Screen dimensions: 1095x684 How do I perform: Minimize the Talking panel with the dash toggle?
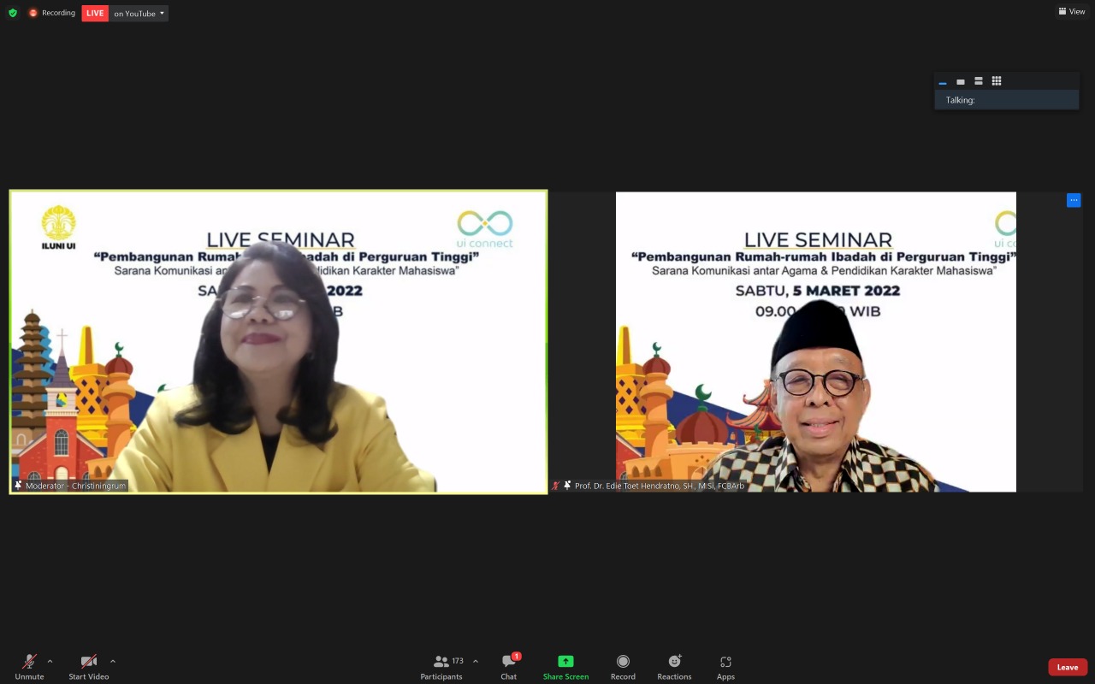943,82
